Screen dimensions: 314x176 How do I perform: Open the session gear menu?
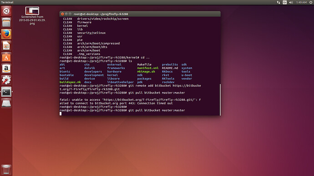(x=311, y=2)
